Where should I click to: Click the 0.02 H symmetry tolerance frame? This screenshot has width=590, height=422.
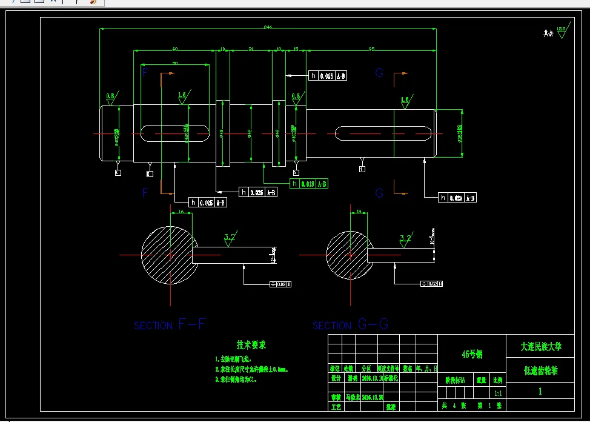pyautogui.click(x=431, y=284)
